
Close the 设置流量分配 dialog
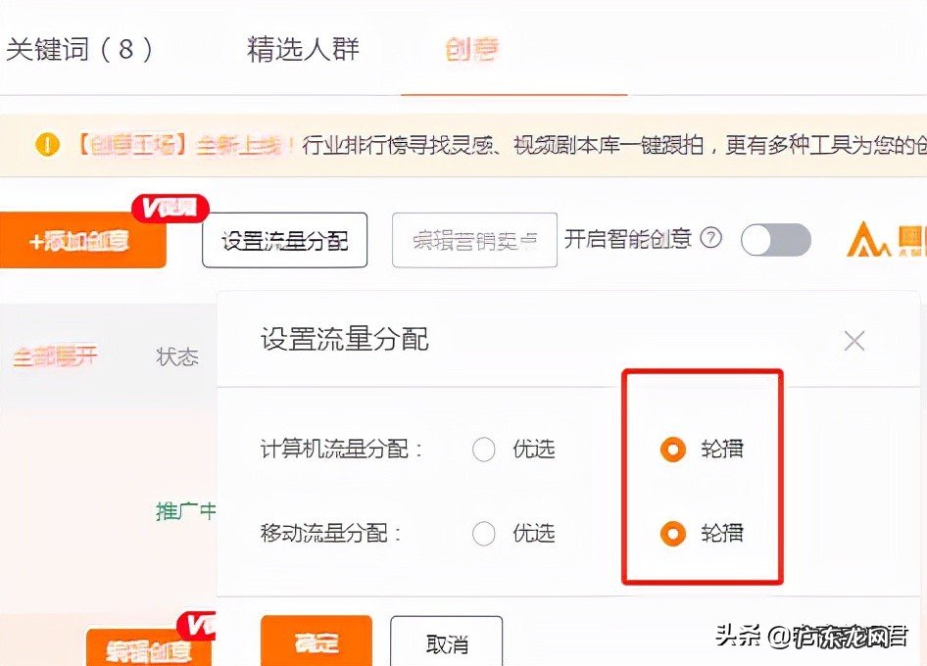tap(854, 341)
